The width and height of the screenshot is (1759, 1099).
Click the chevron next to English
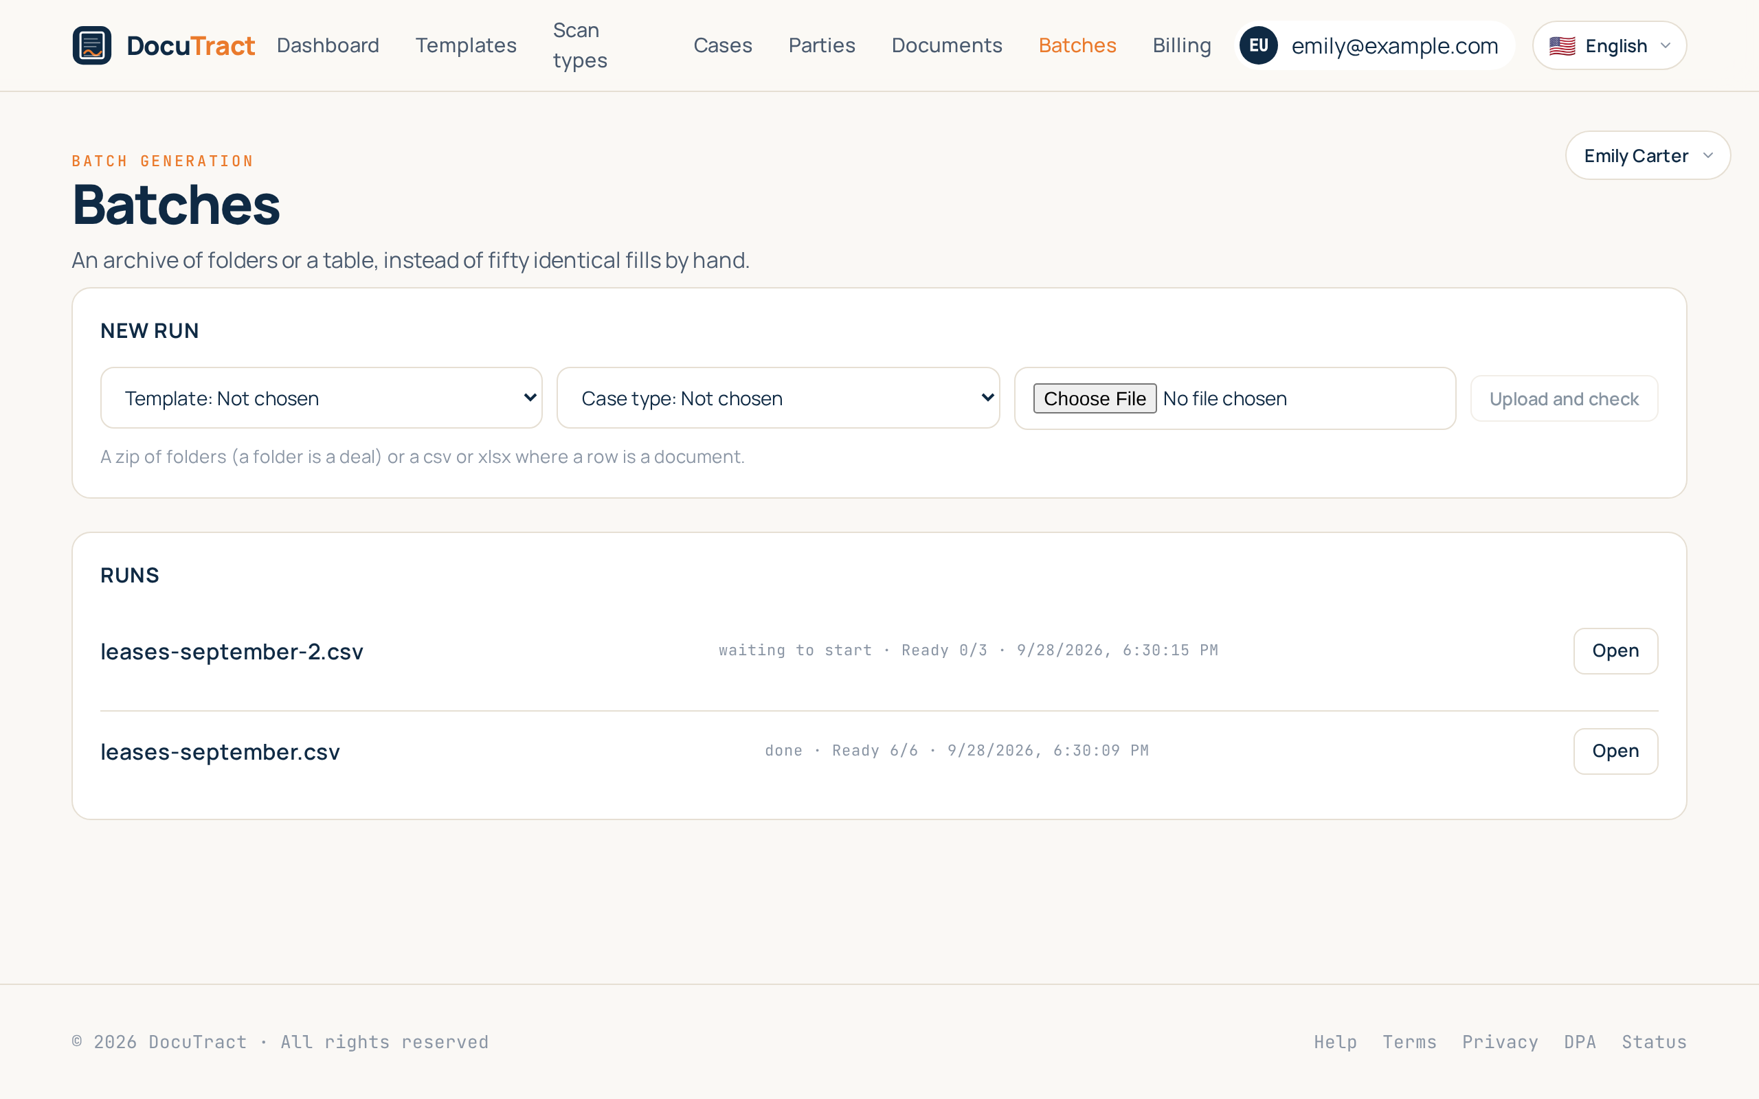coord(1666,46)
